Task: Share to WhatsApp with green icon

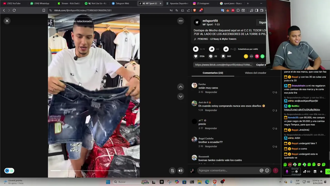Action: tap(262, 56)
